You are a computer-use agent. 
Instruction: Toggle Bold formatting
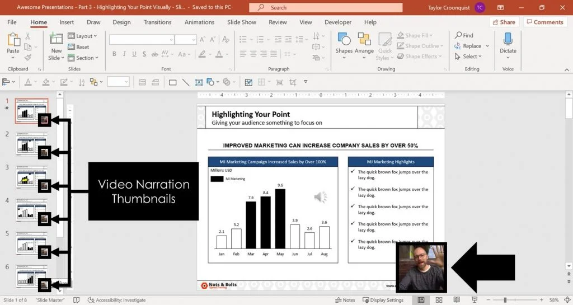(x=114, y=54)
